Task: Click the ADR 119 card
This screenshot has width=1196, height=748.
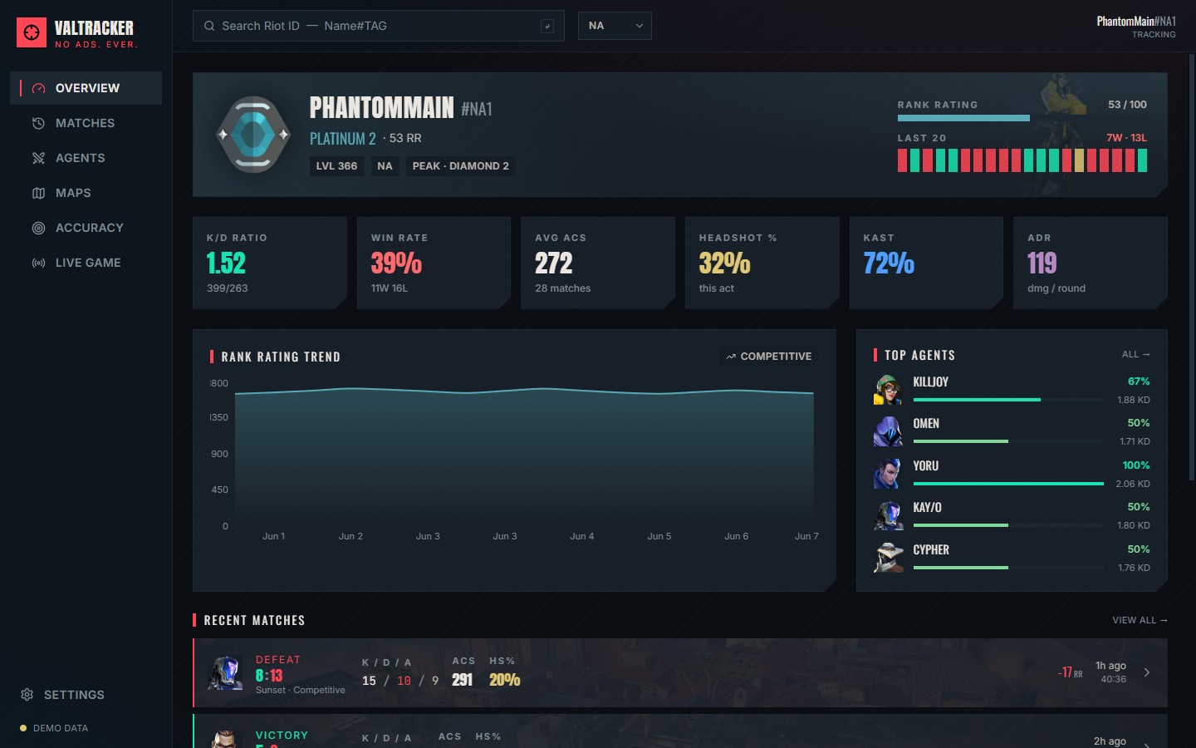Action: point(1091,263)
